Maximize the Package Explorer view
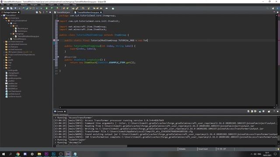Screen dimensions: 280x157 coord(50,12)
